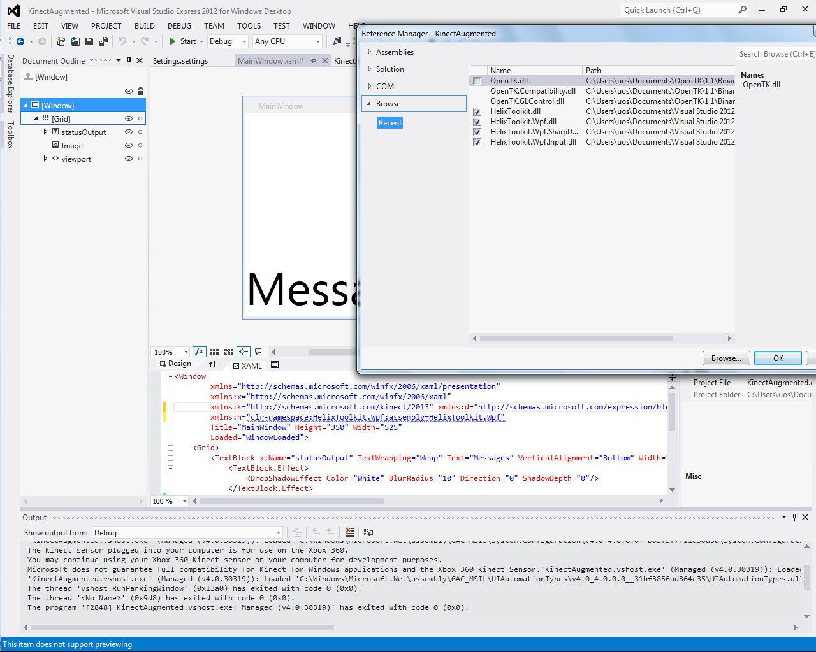Open the PROJECT menu

(x=106, y=26)
